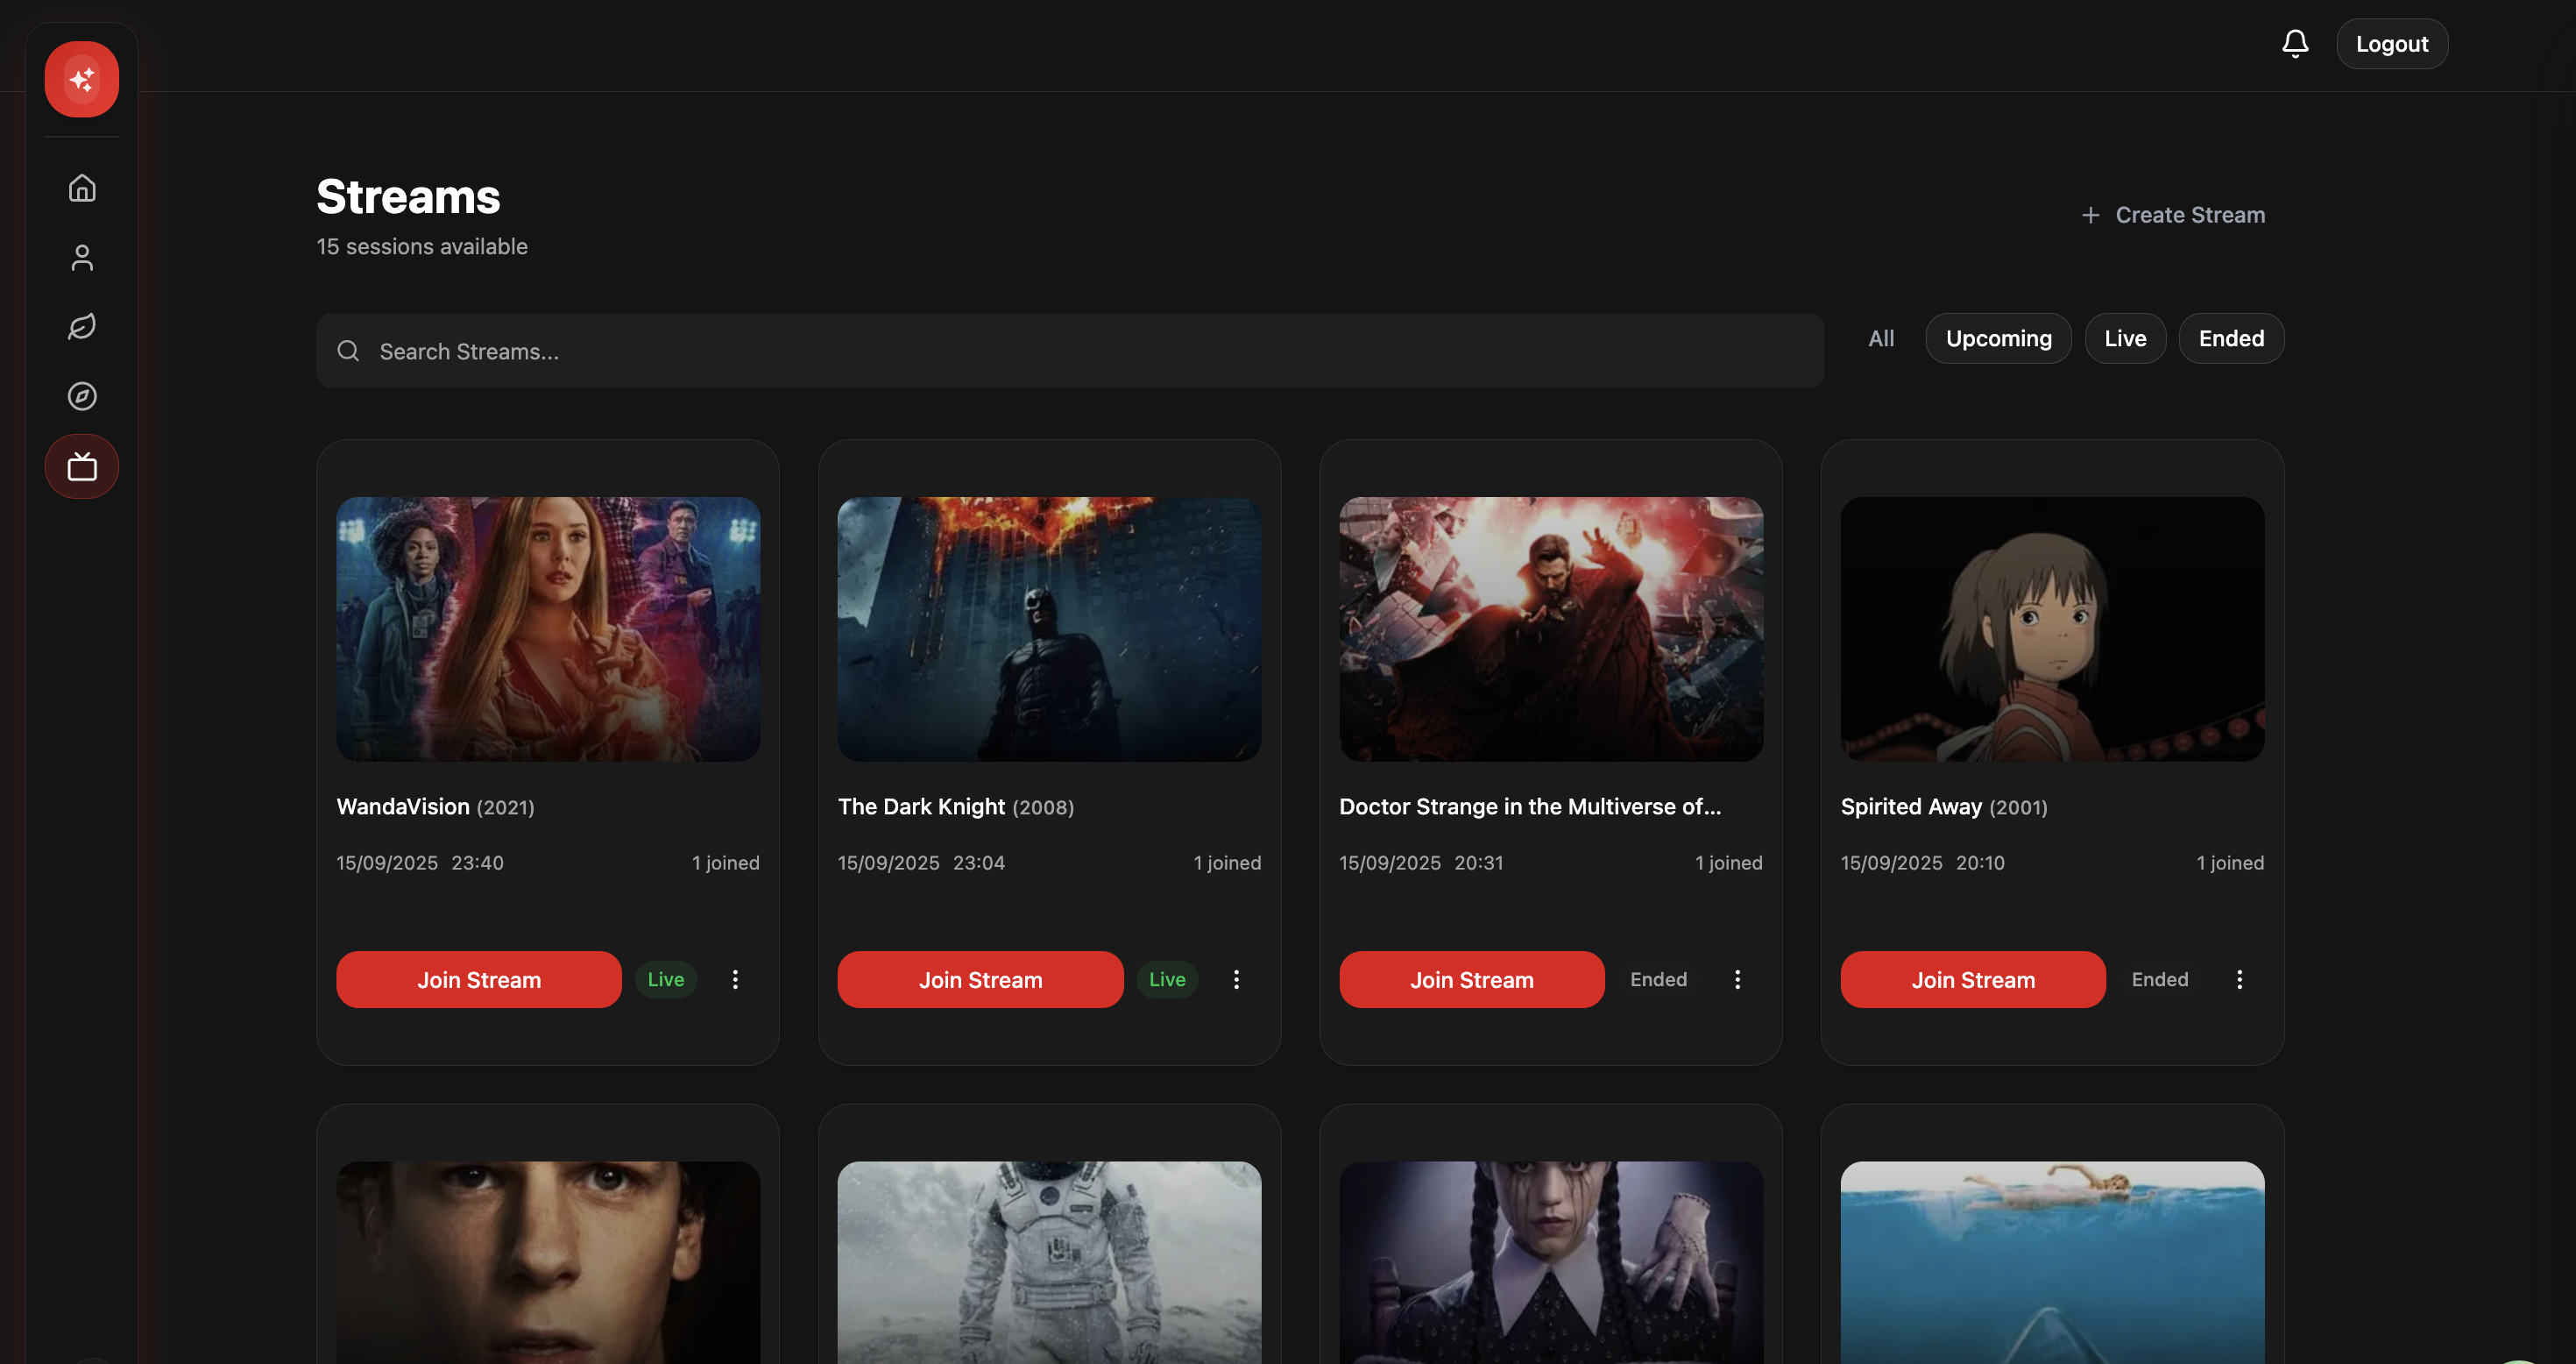The image size is (2576, 1364).
Task: Open notifications bell icon
Action: pyautogui.click(x=2295, y=44)
